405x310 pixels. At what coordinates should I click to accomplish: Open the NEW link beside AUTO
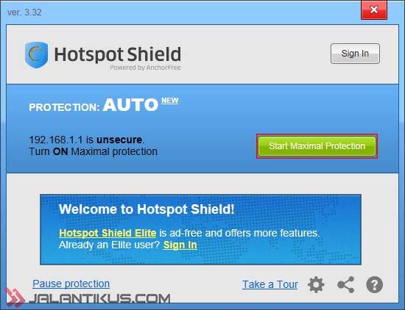click(169, 101)
